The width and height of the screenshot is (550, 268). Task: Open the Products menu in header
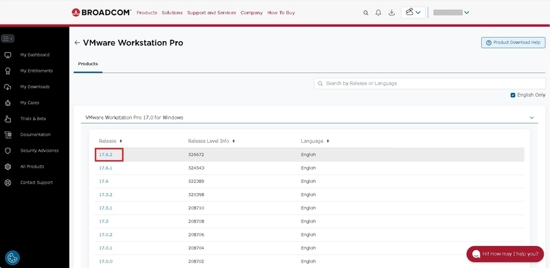pyautogui.click(x=146, y=12)
